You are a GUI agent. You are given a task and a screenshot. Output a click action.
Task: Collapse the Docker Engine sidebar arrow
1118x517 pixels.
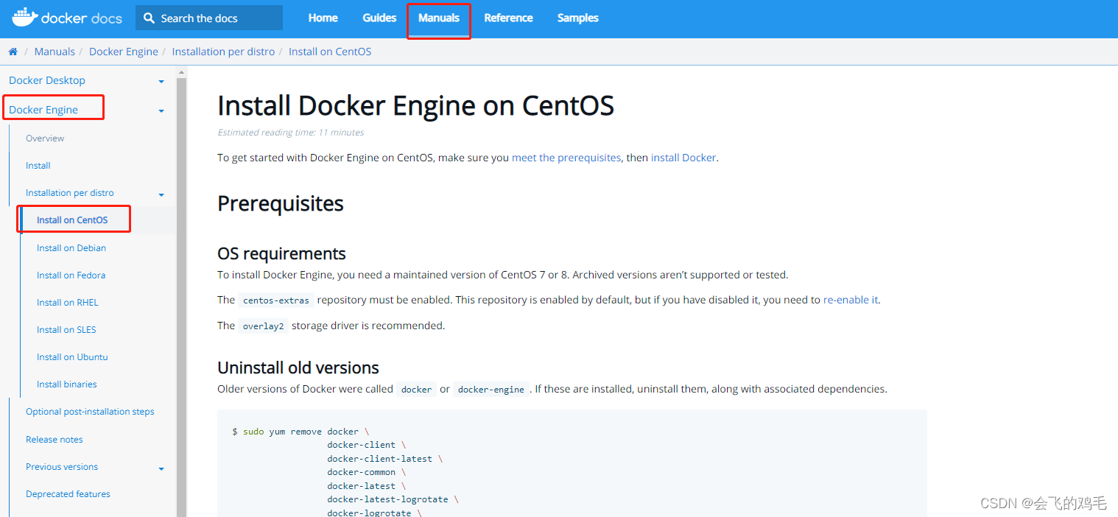pos(161,111)
